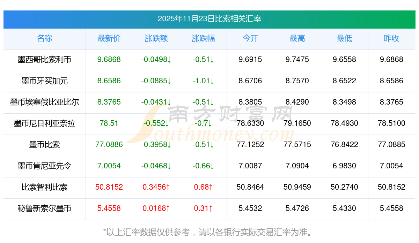Image resolution: width=419 pixels, height=243 pixels.
Task: Click change amount -0.0468↓
Action: click(x=156, y=166)
